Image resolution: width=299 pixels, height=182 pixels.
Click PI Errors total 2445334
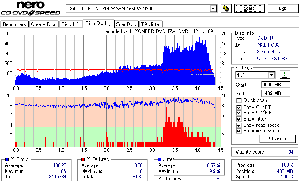pos(57,177)
